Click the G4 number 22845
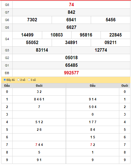Image resolution: width=131 pixels, height=165 pixels. point(116,35)
